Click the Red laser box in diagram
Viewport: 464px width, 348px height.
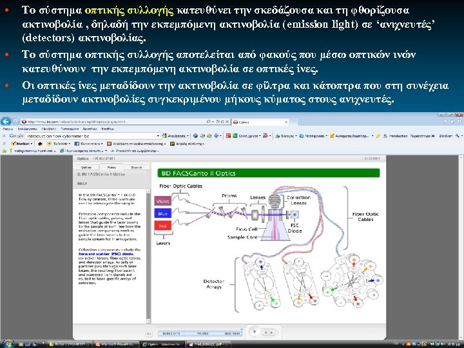(x=163, y=226)
